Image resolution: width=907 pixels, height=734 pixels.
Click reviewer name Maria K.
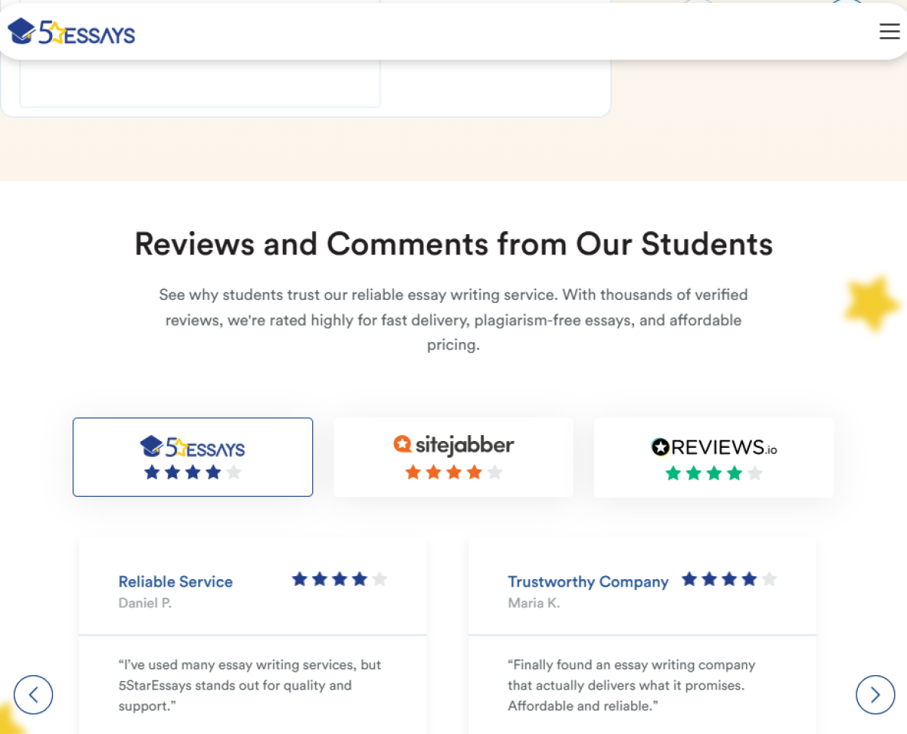(x=534, y=603)
